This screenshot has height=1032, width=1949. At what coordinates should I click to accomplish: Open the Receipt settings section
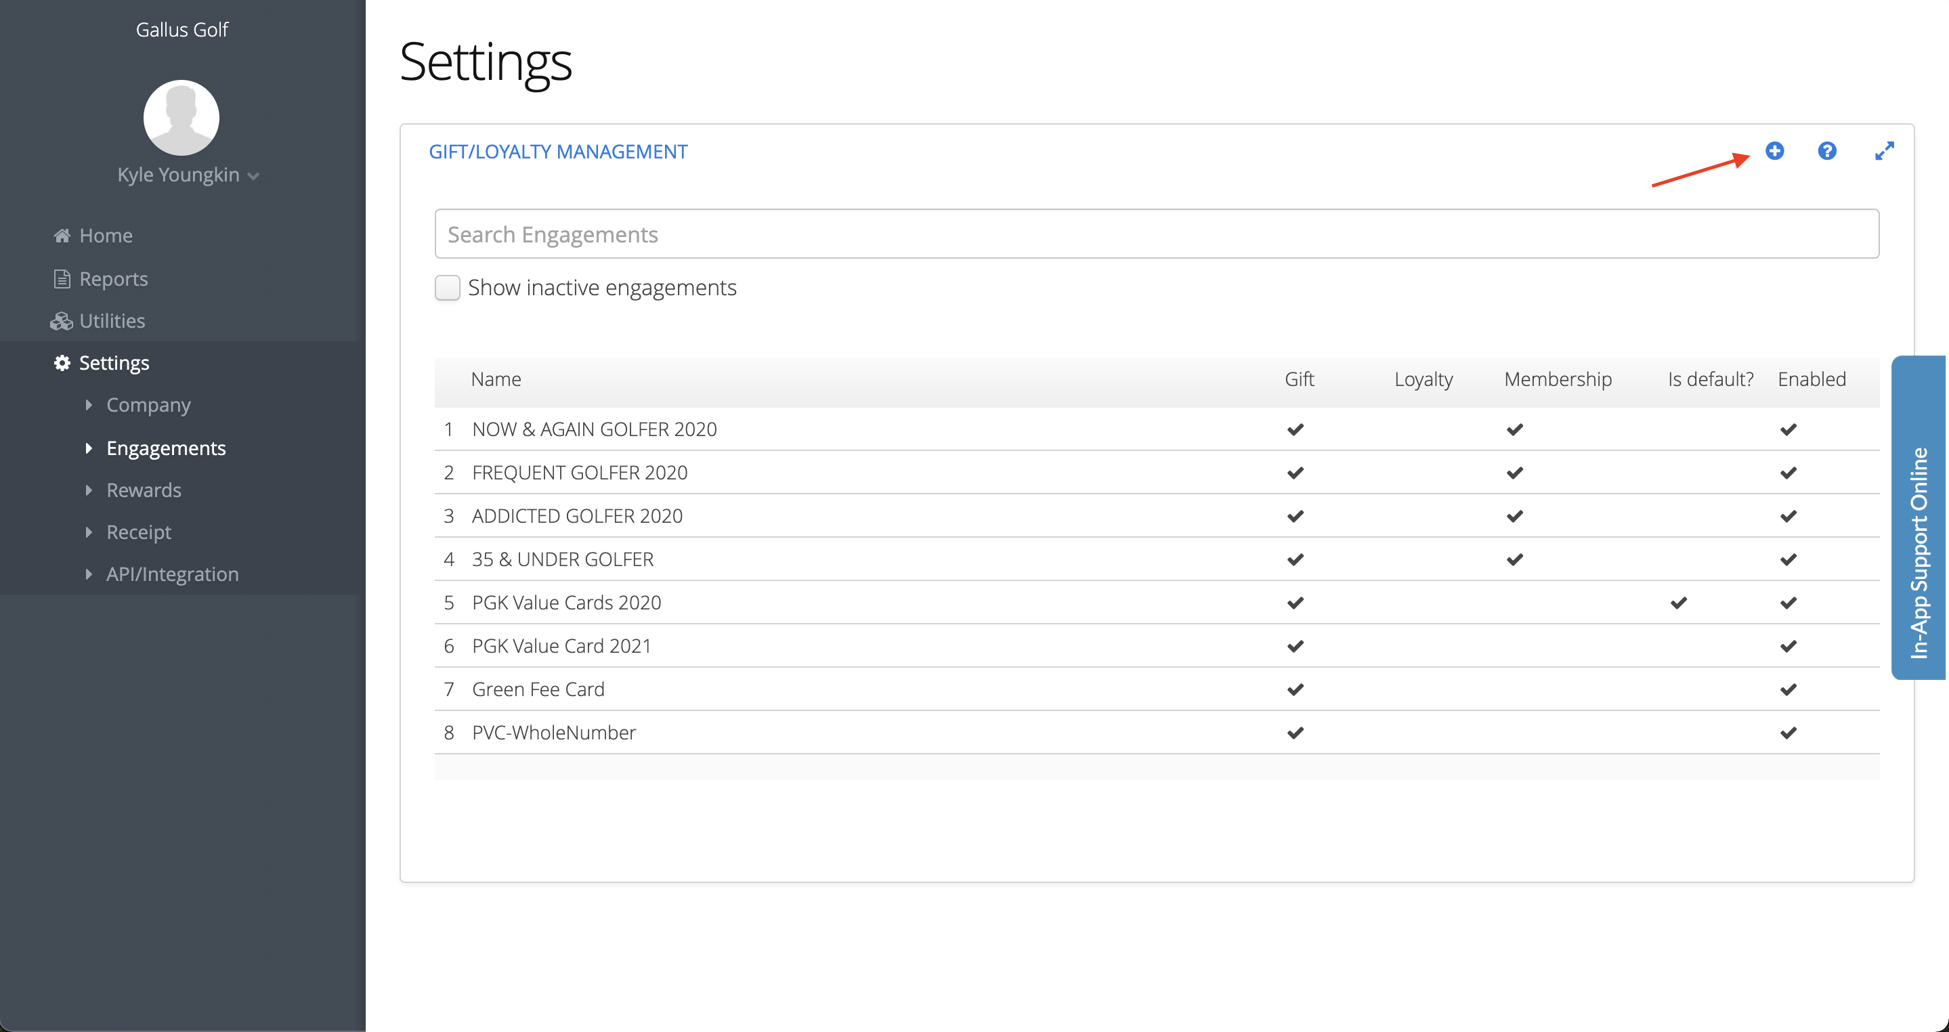[138, 532]
